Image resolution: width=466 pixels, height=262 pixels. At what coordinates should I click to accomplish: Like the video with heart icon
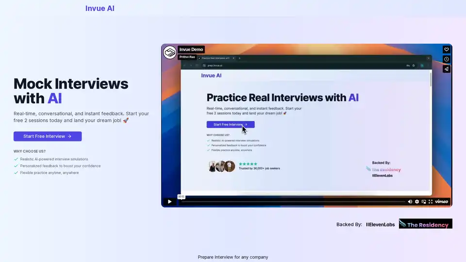[x=447, y=49]
